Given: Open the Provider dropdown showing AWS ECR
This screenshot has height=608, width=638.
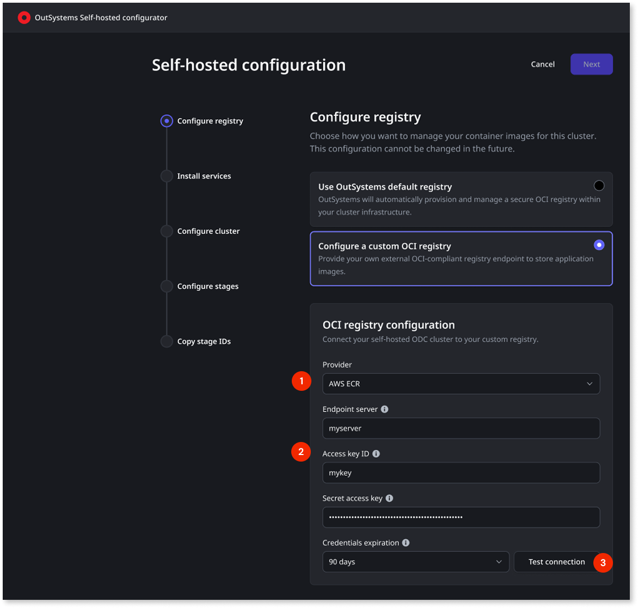Looking at the screenshot, I should point(461,384).
